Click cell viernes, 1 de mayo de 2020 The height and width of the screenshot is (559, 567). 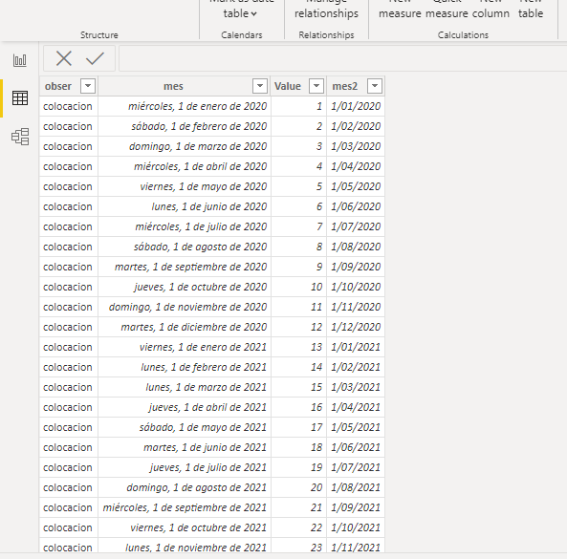[185, 186]
